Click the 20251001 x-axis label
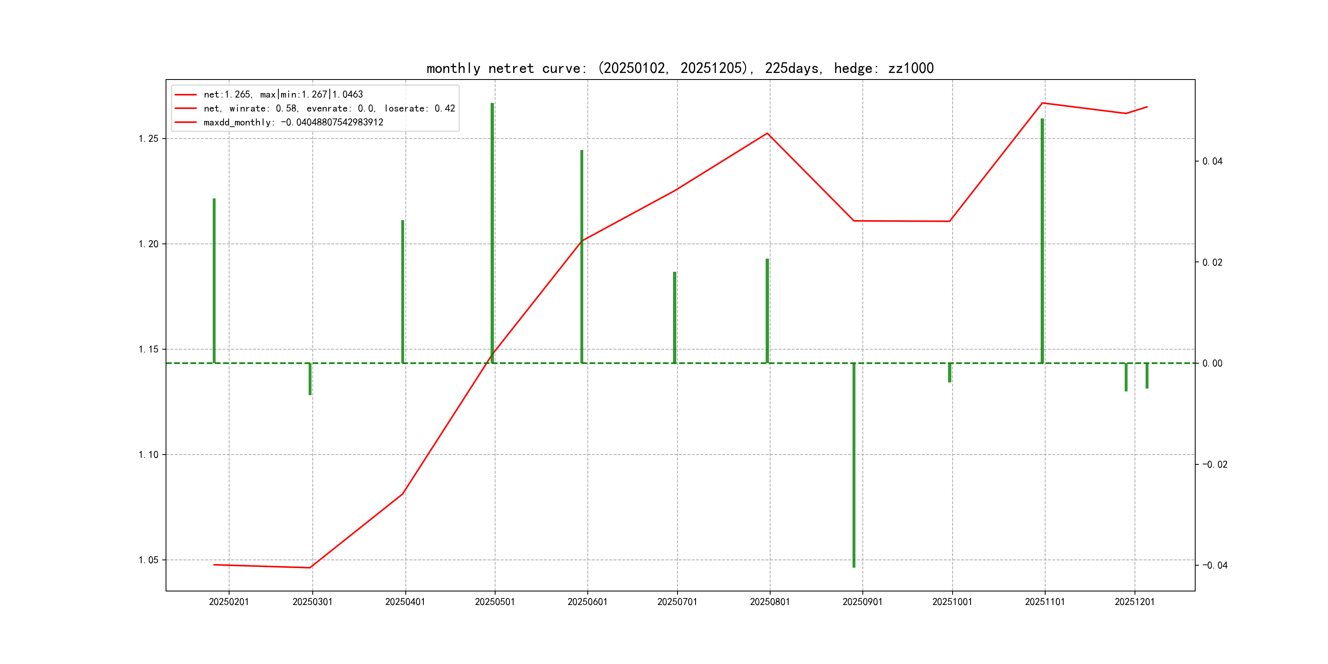The height and width of the screenshot is (664, 1328). coord(952,602)
